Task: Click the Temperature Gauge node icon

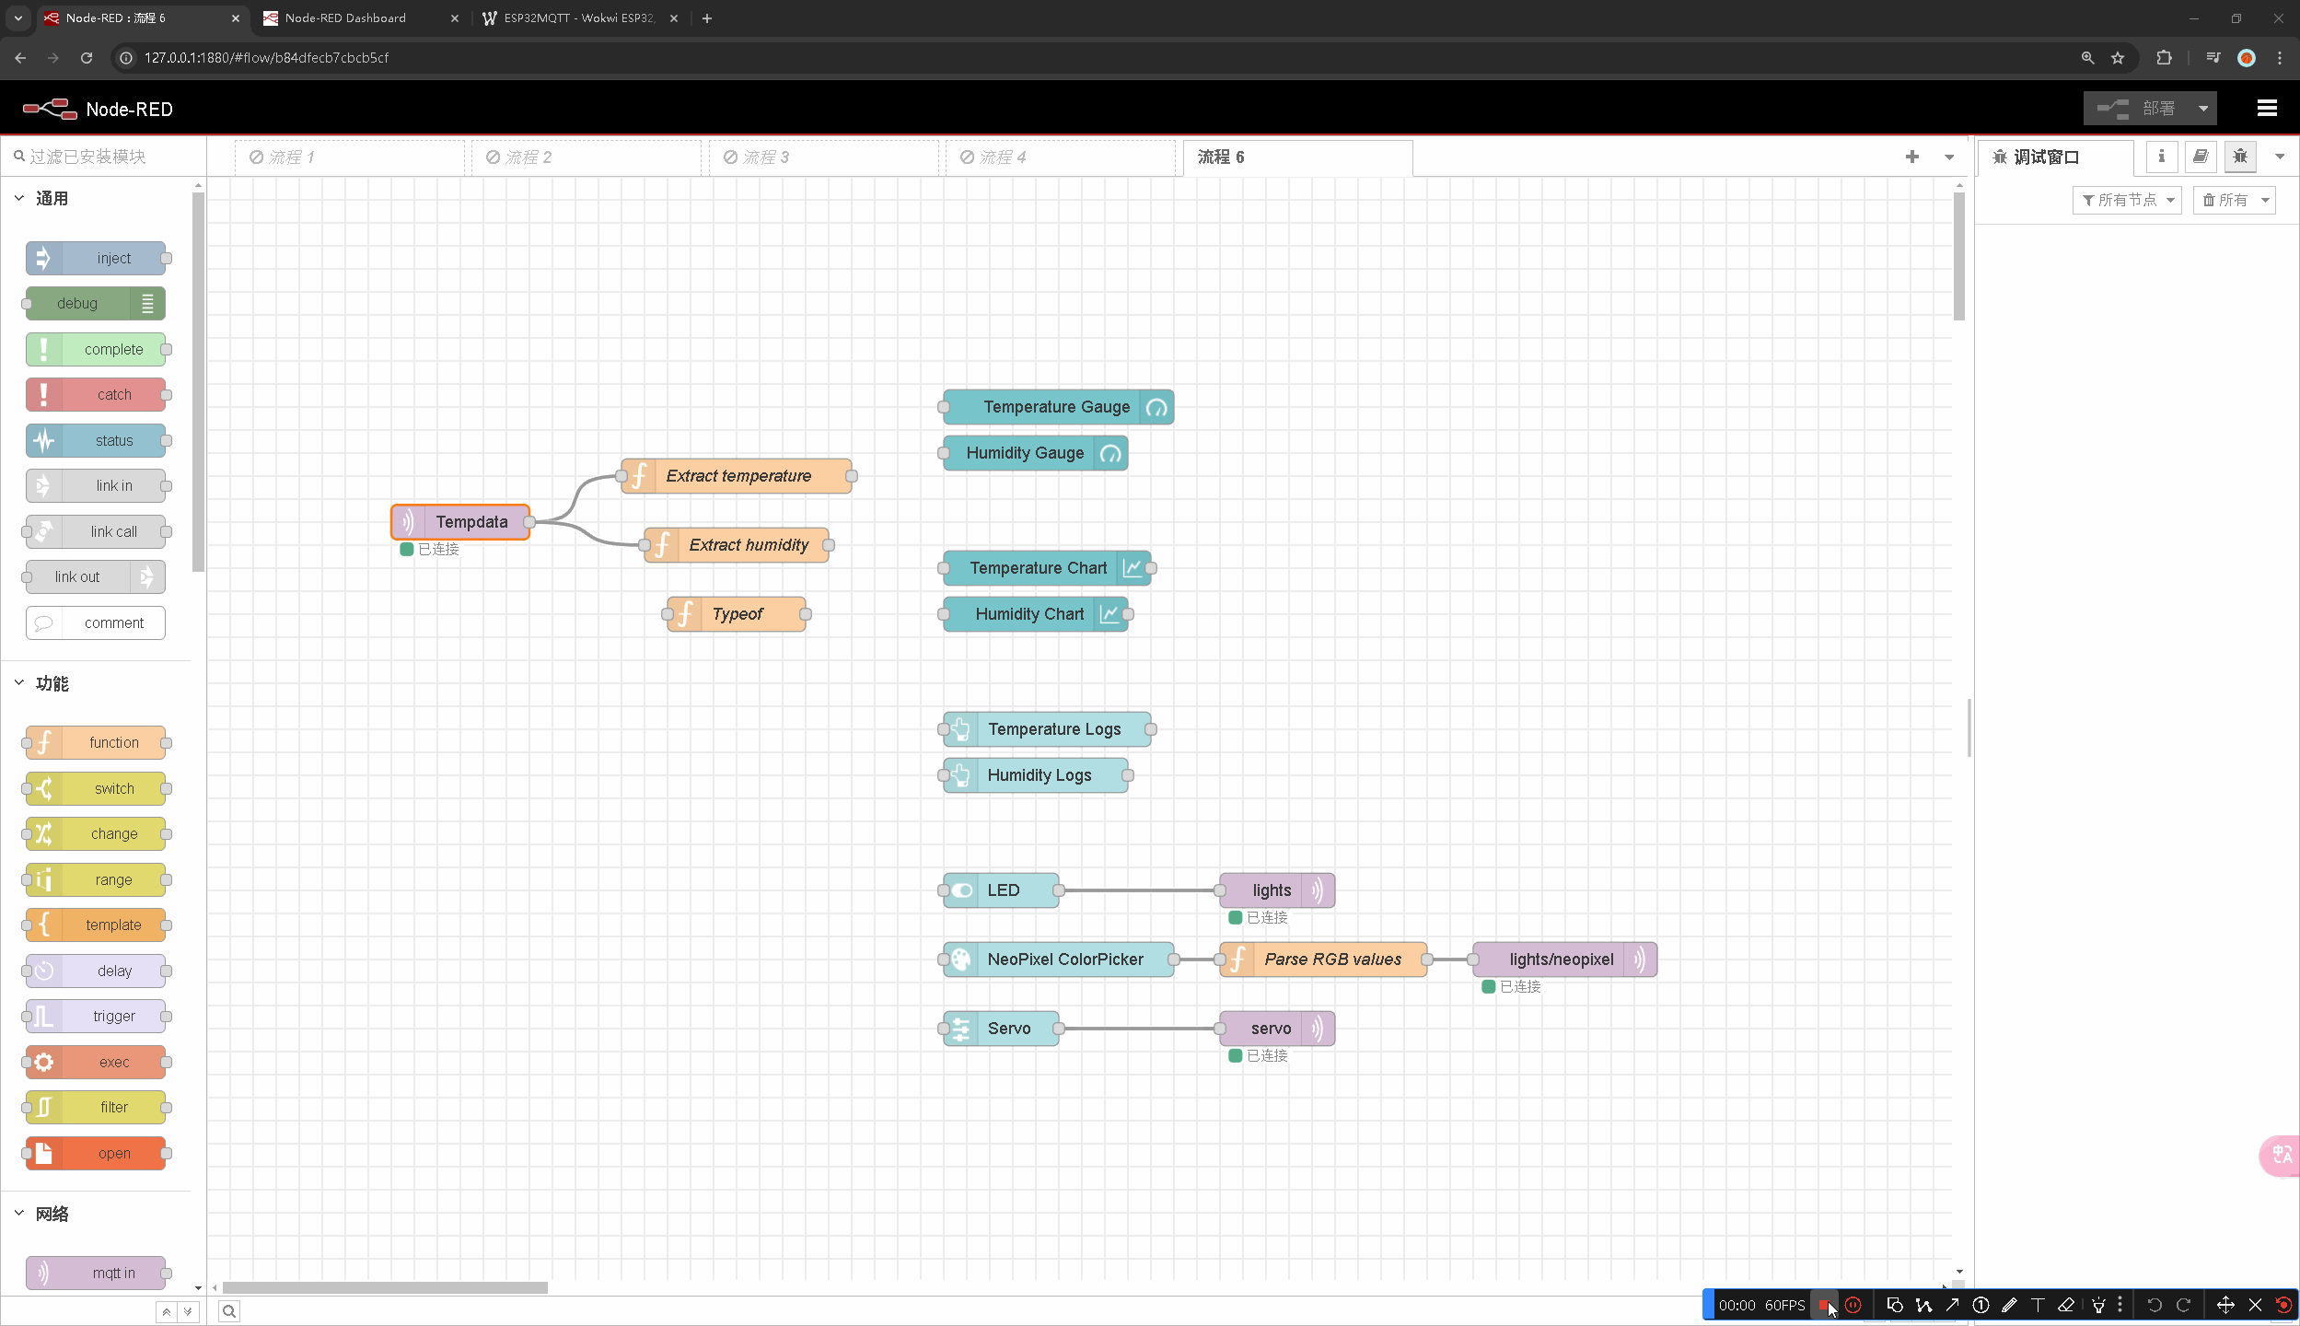Action: coord(1156,407)
